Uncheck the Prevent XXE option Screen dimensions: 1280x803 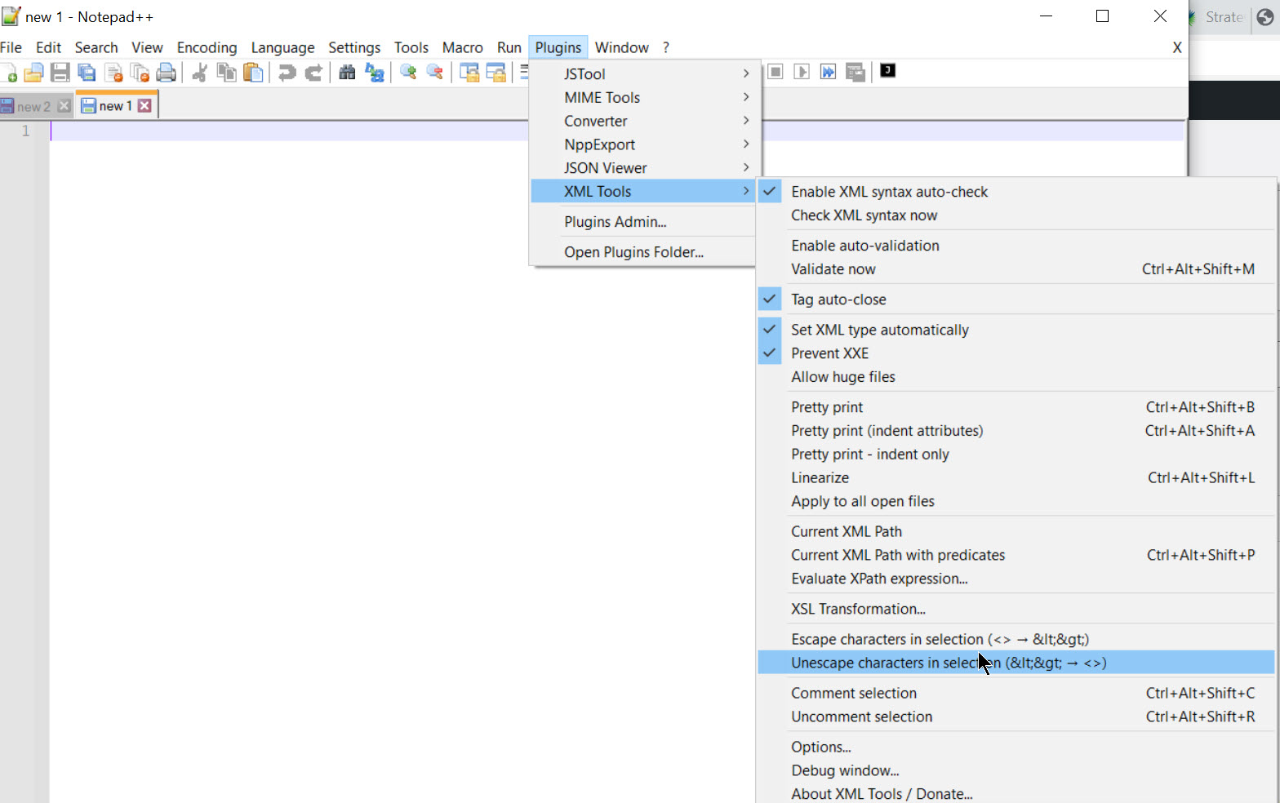1016,353
